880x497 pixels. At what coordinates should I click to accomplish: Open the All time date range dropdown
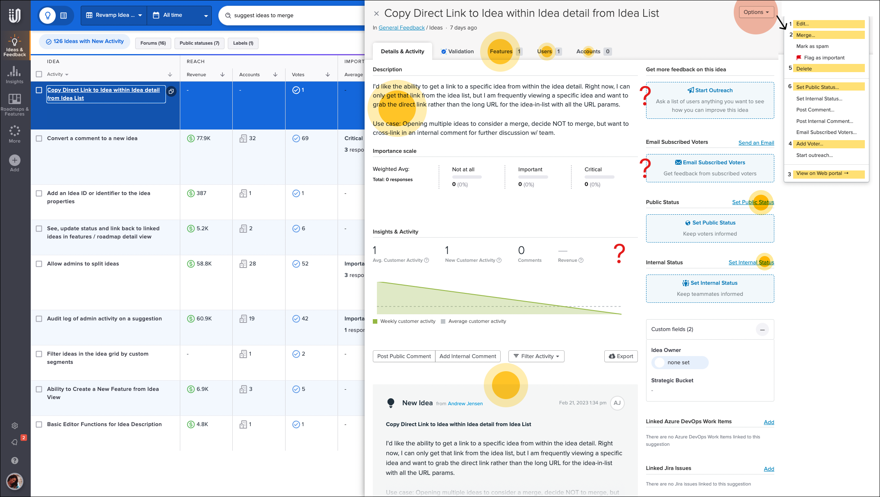pos(179,16)
